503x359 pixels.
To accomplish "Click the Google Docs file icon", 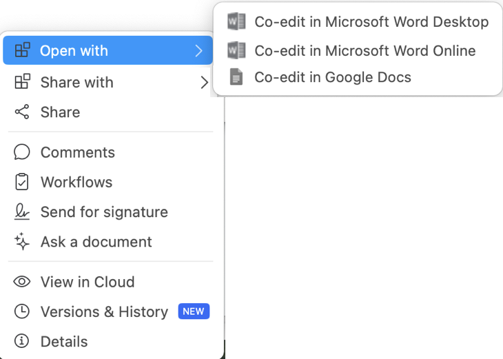I will [236, 77].
